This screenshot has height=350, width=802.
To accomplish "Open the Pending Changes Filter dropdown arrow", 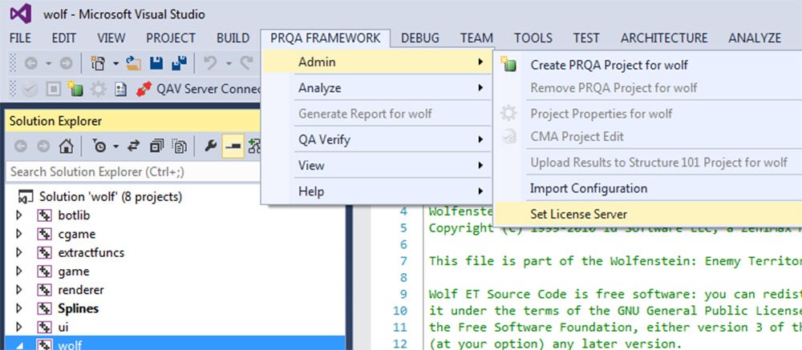I will (115, 147).
